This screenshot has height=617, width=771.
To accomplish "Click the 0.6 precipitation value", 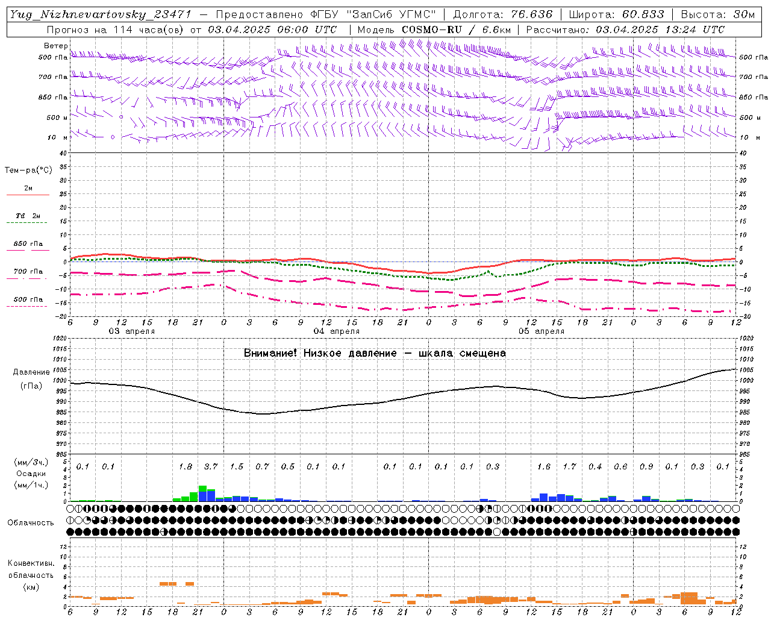I will [621, 466].
